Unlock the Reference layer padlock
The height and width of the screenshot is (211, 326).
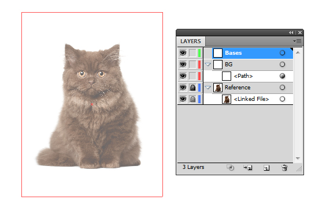192,88
